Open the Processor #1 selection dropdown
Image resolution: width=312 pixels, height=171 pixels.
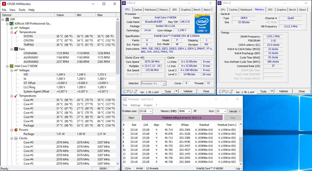click(164, 83)
